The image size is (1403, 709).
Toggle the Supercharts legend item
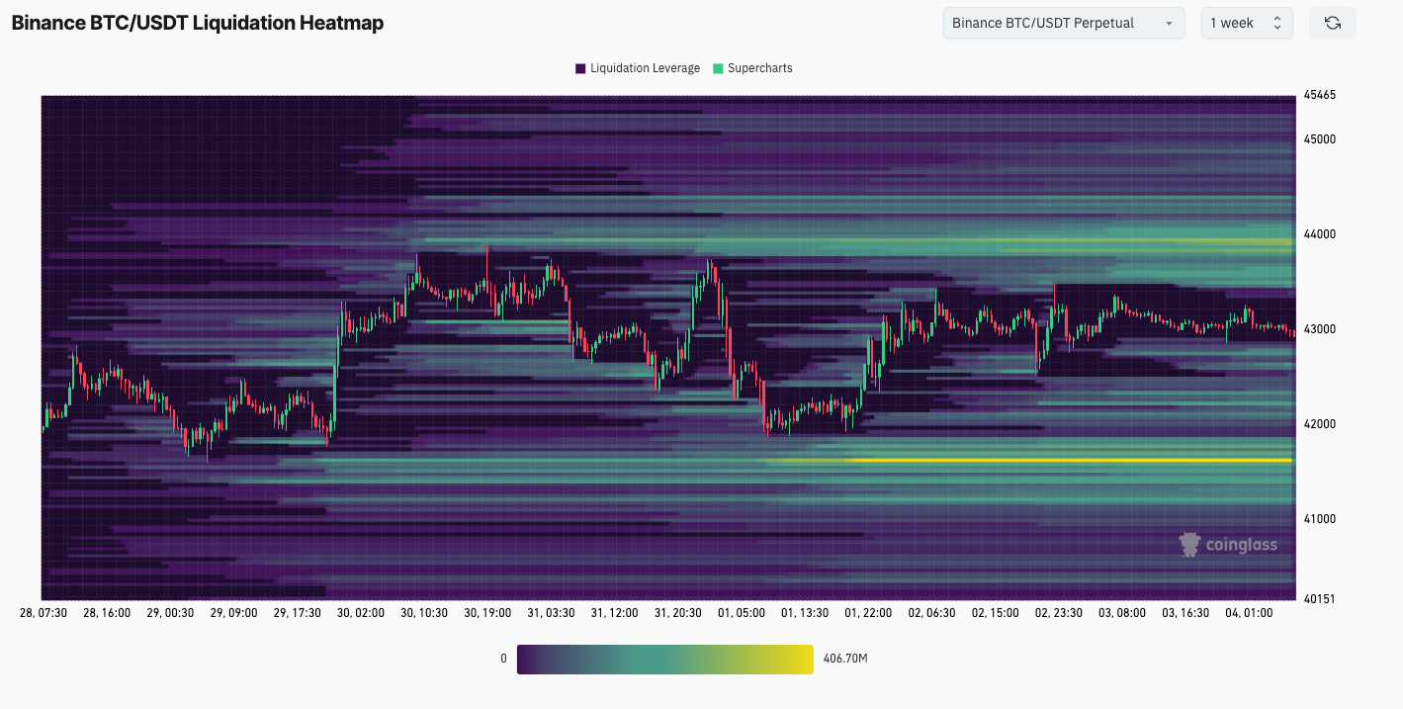point(752,68)
